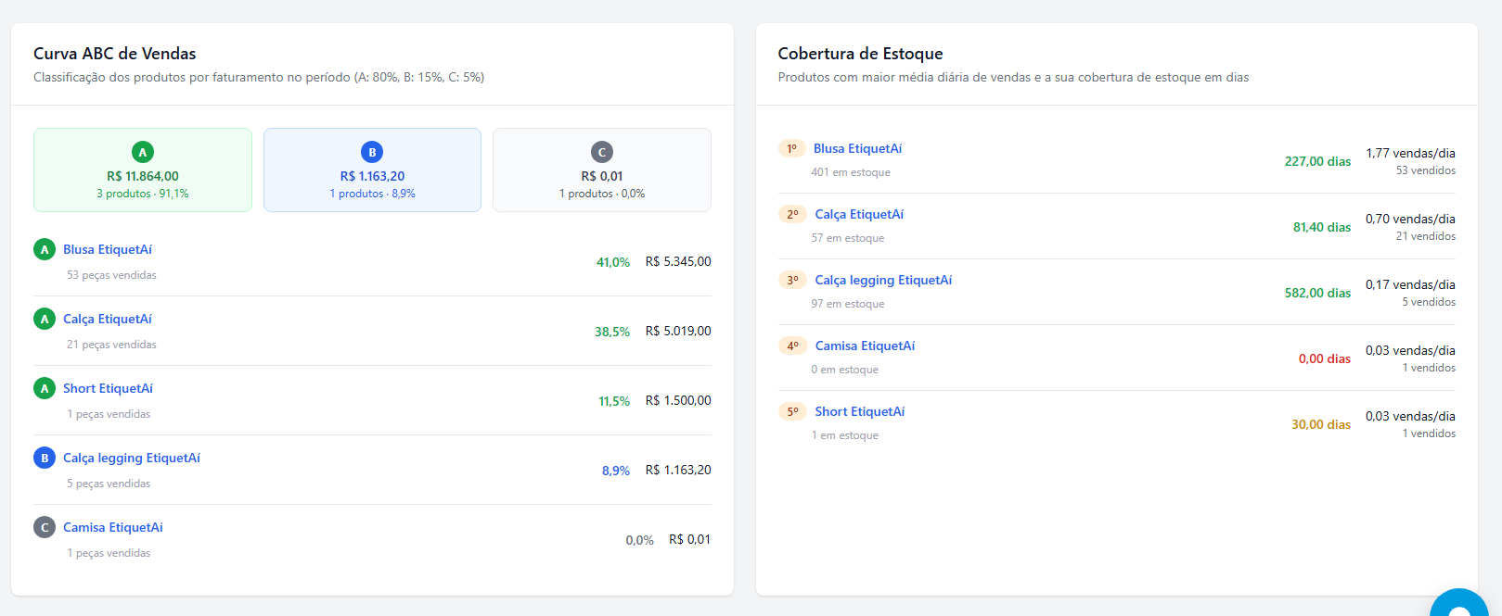The height and width of the screenshot is (616, 1502).
Task: Open Calça legging EtiquetAí with 97 em estoque
Action: (x=883, y=280)
